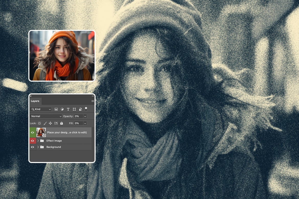Hide the Effect Image group

coord(32,141)
